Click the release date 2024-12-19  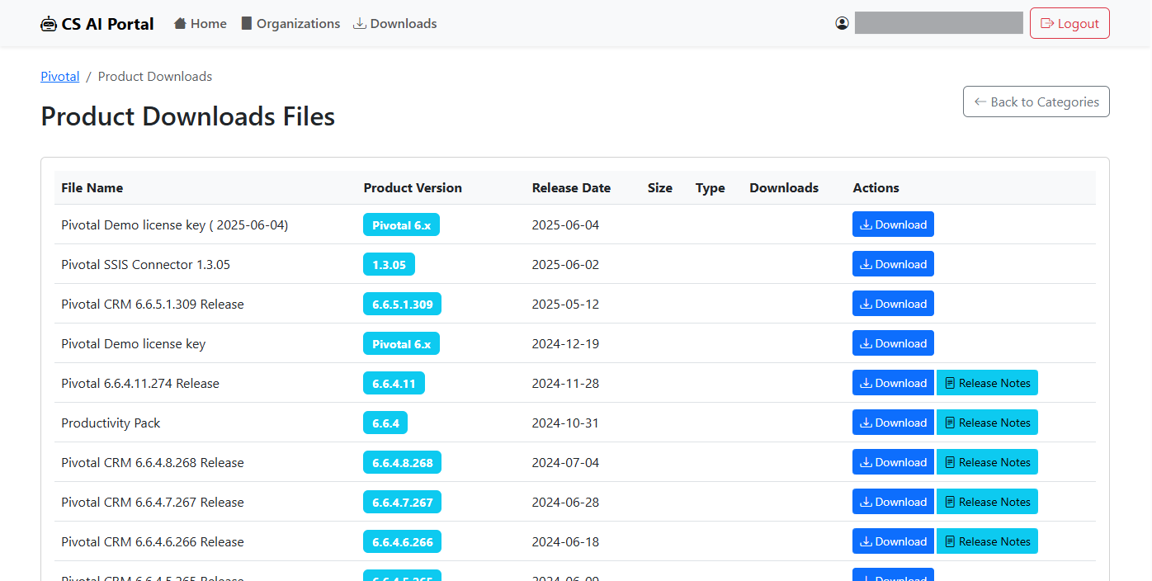pos(565,344)
